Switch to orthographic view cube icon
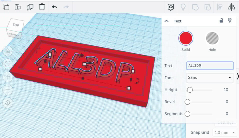Viewport: 239px width, 138px height. pyautogui.click(x=8, y=103)
